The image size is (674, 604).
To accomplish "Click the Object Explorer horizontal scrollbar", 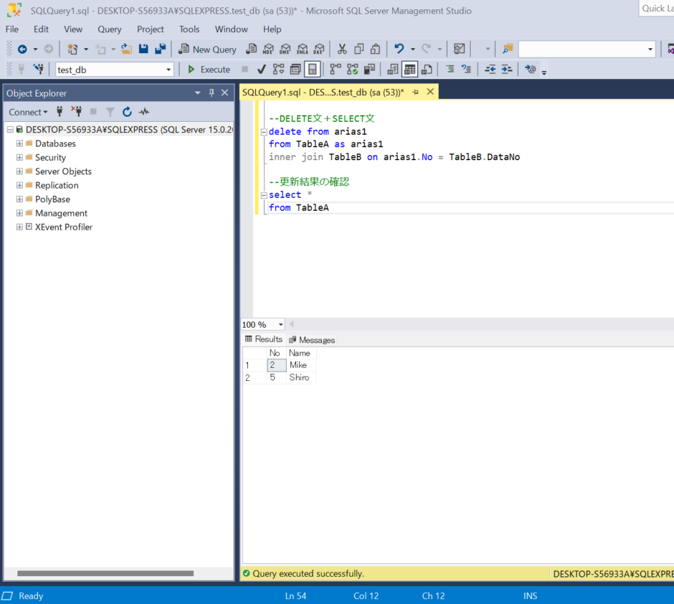I will (x=105, y=573).
